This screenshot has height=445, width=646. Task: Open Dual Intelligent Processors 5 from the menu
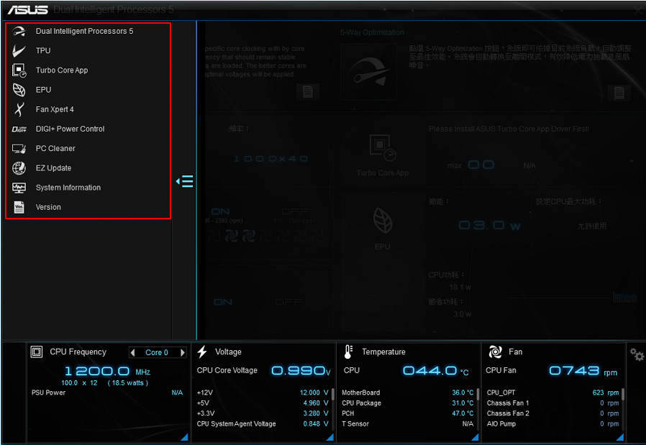[84, 32]
